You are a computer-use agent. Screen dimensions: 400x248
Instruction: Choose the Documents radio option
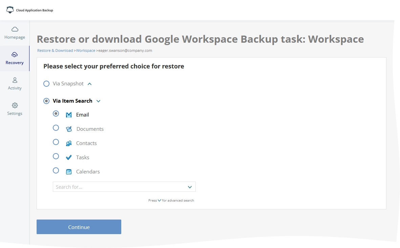coord(56,128)
